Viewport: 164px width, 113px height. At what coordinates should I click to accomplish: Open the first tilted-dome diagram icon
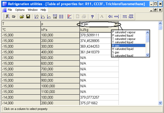(x=36, y=16)
